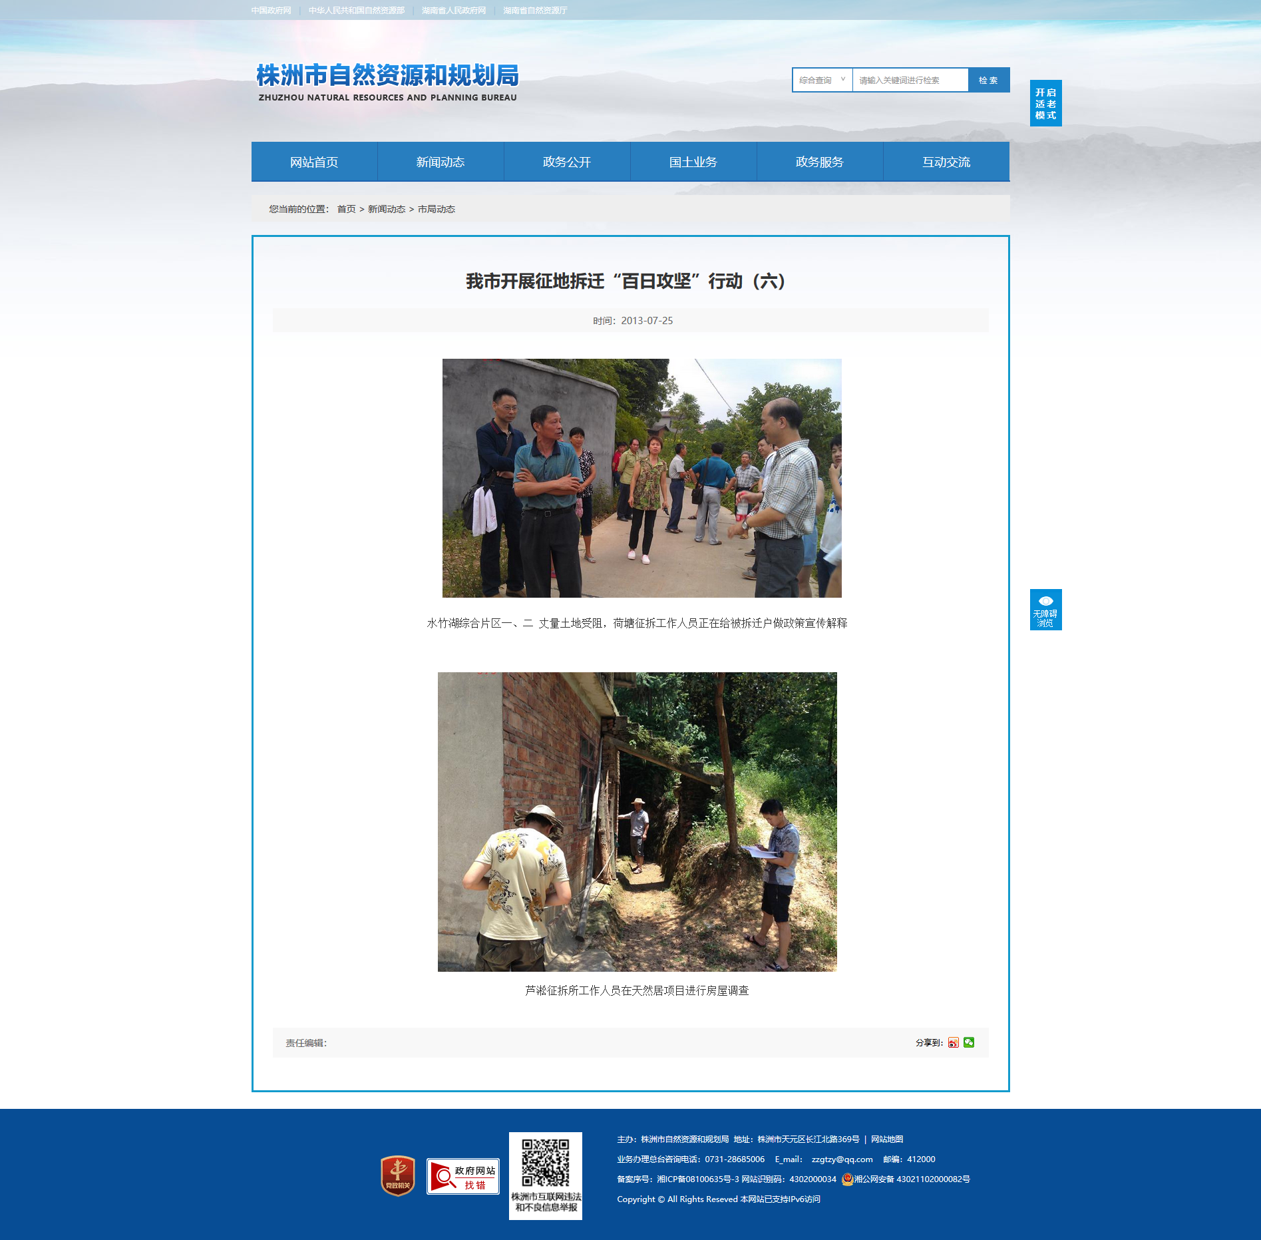
Task: Click the 检索 search button
Action: tap(989, 80)
